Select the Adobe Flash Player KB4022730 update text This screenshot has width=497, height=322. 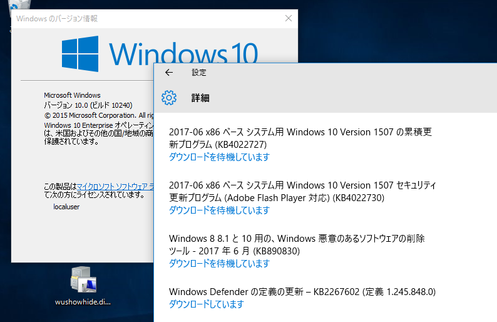[x=303, y=191]
